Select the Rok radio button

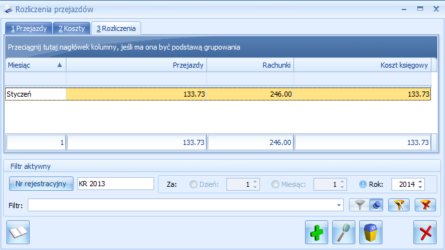[x=363, y=184]
